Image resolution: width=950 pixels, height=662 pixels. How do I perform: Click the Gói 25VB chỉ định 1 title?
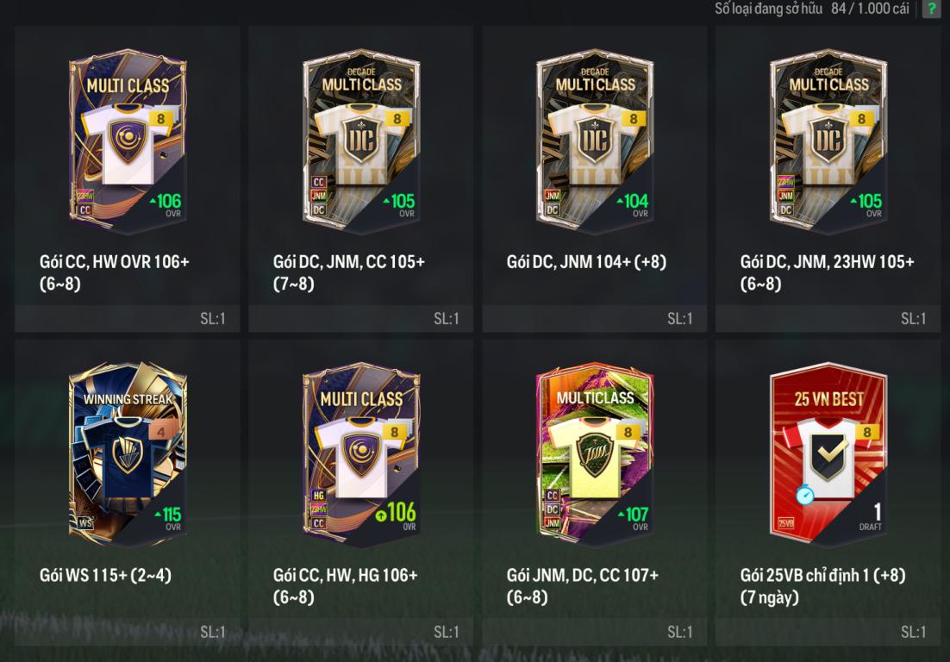(822, 585)
